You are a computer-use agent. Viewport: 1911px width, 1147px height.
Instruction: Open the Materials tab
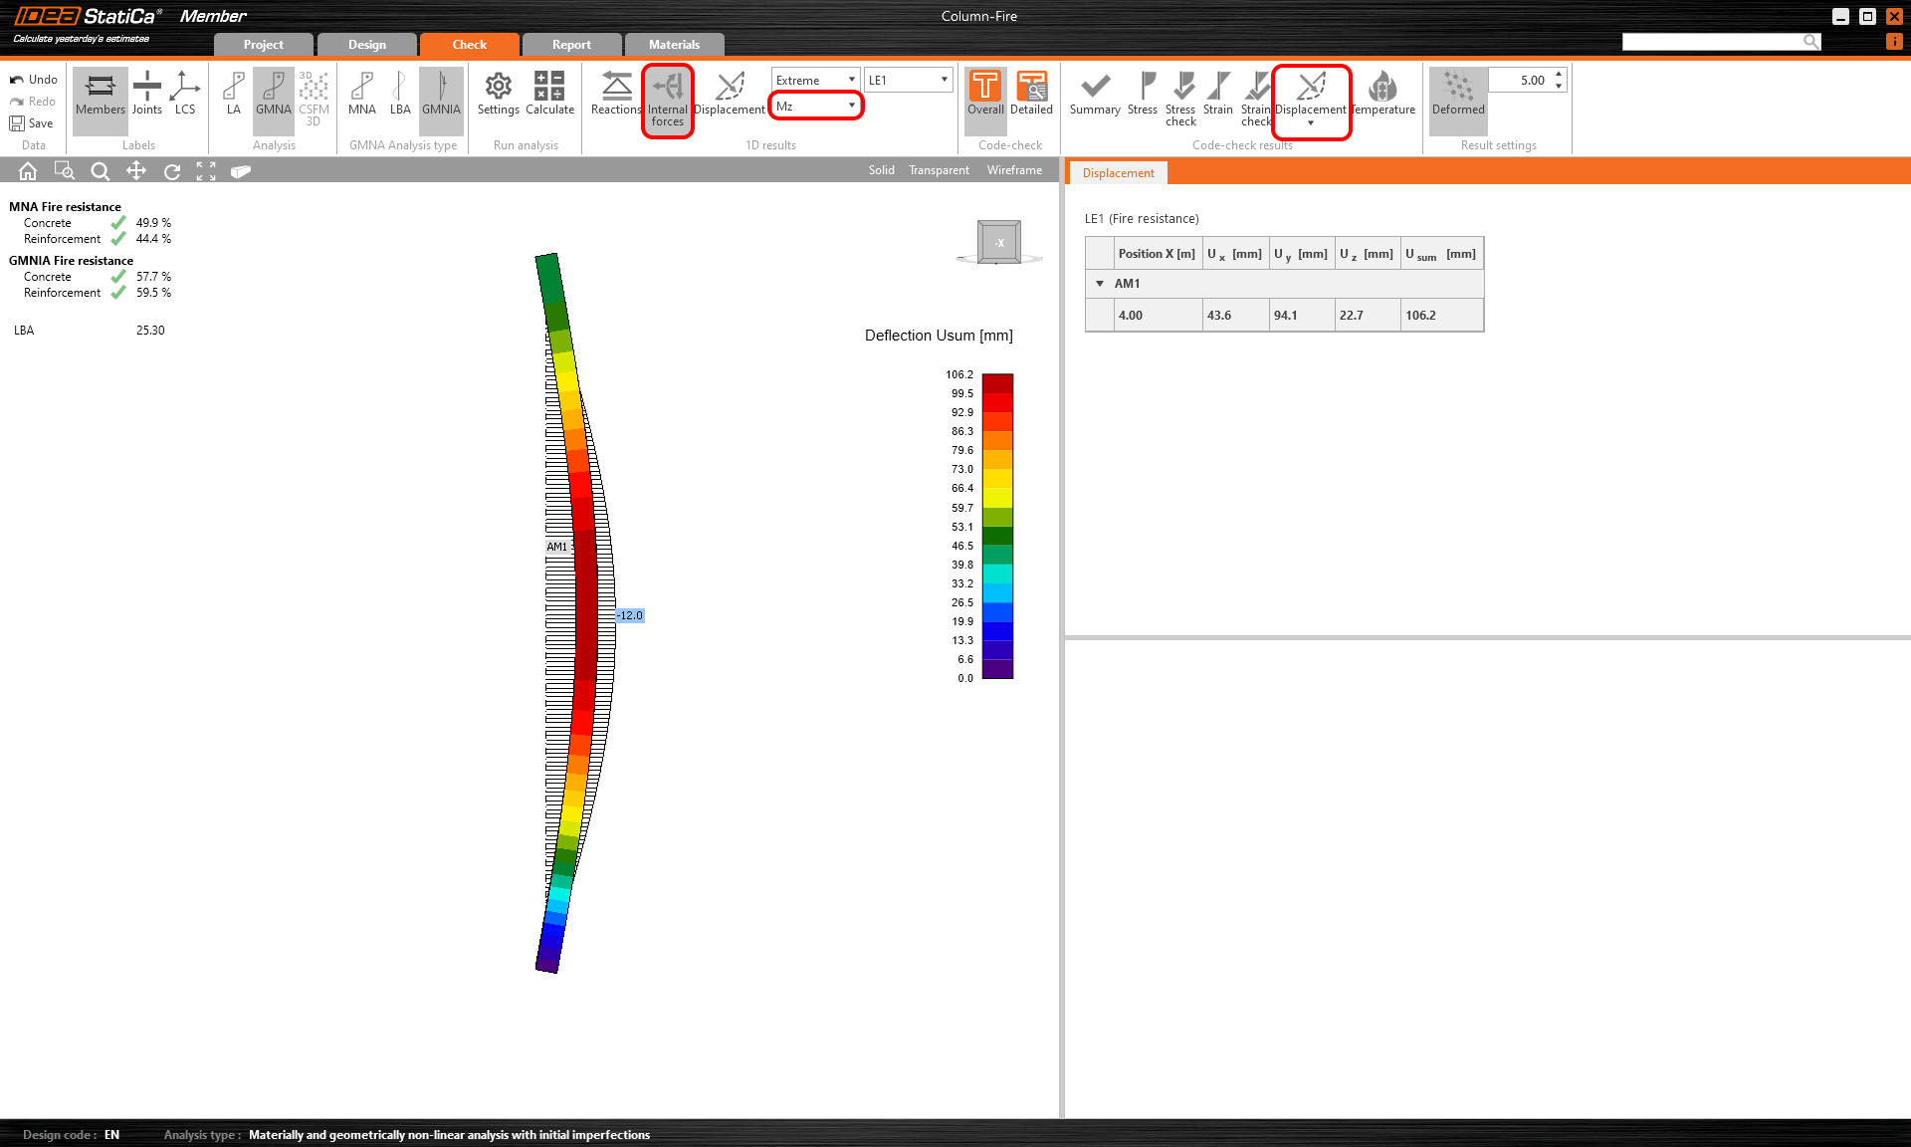click(674, 45)
